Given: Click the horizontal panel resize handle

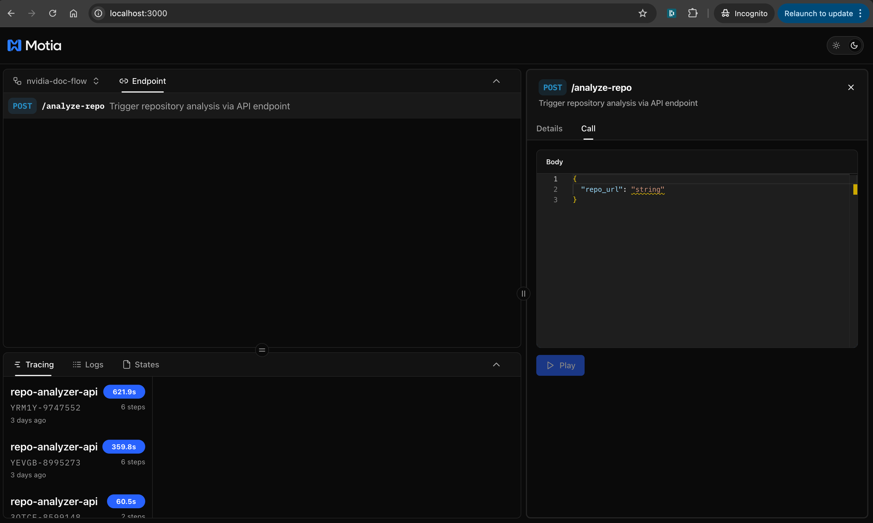Looking at the screenshot, I should (262, 350).
